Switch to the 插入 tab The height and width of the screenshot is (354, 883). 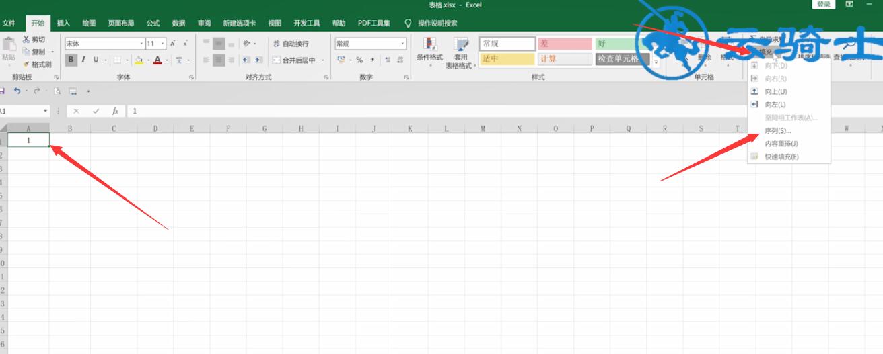click(63, 23)
